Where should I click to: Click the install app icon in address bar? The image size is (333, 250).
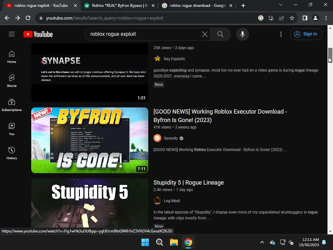click(x=271, y=18)
